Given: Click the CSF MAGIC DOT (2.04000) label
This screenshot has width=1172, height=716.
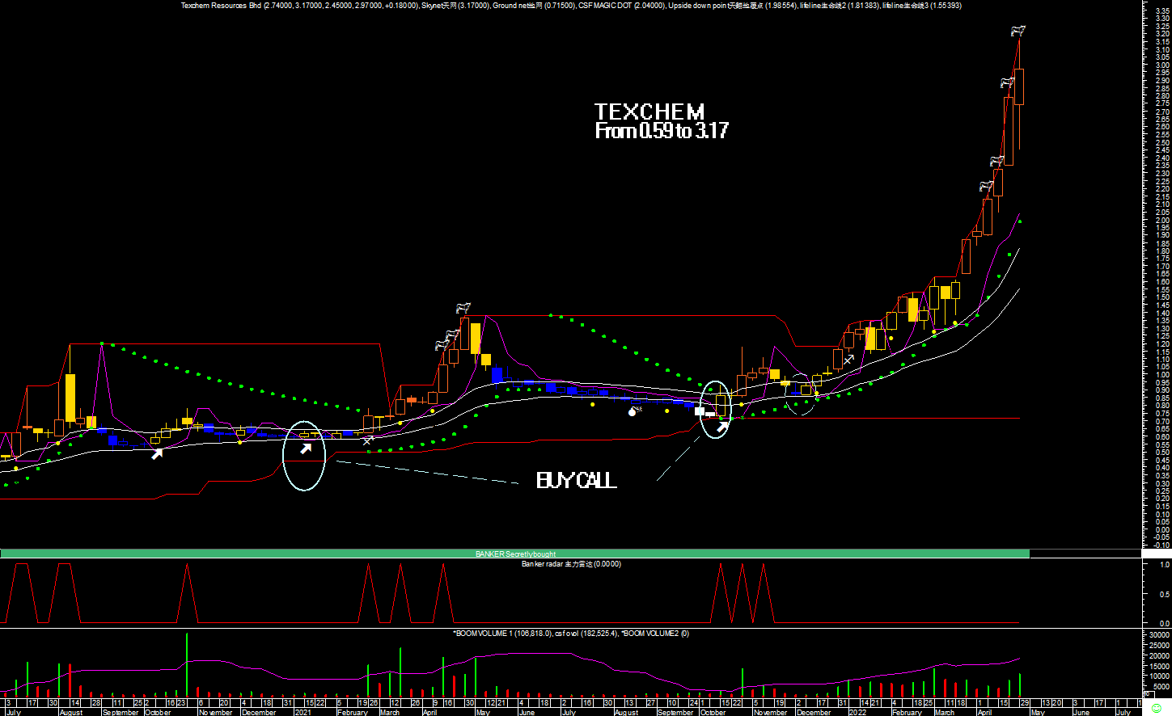Looking at the screenshot, I should [x=622, y=6].
